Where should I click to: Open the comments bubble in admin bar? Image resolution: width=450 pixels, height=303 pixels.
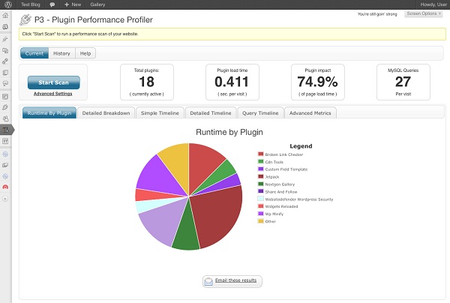(x=52, y=4)
